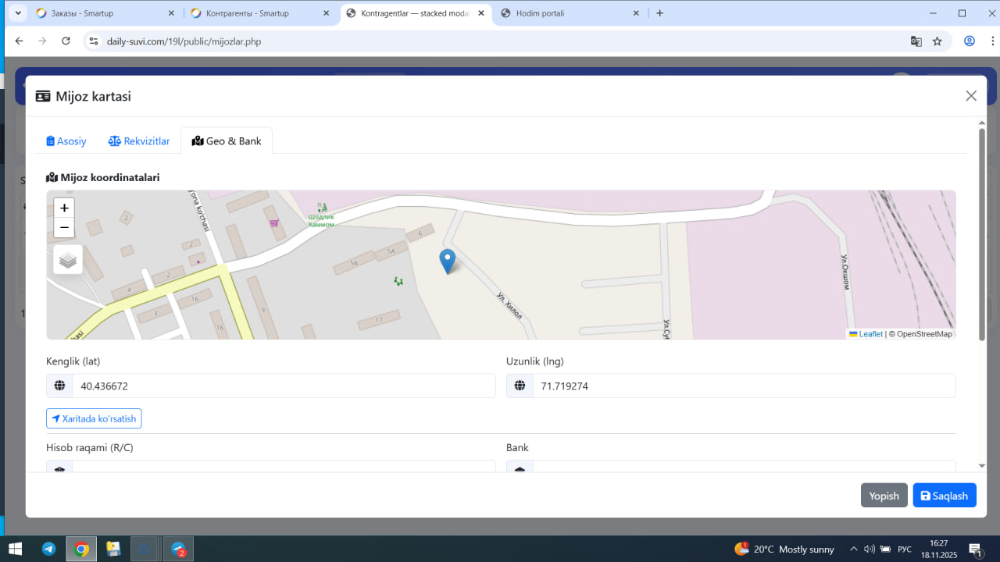Screen dimensions: 1000x562
Task: Open Chrome three-dot menu
Action: (x=992, y=41)
